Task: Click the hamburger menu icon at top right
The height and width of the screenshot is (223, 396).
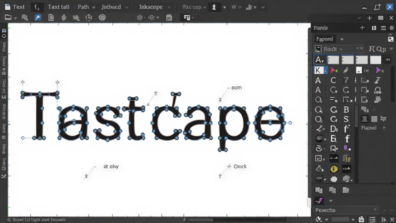Action: pos(381,18)
